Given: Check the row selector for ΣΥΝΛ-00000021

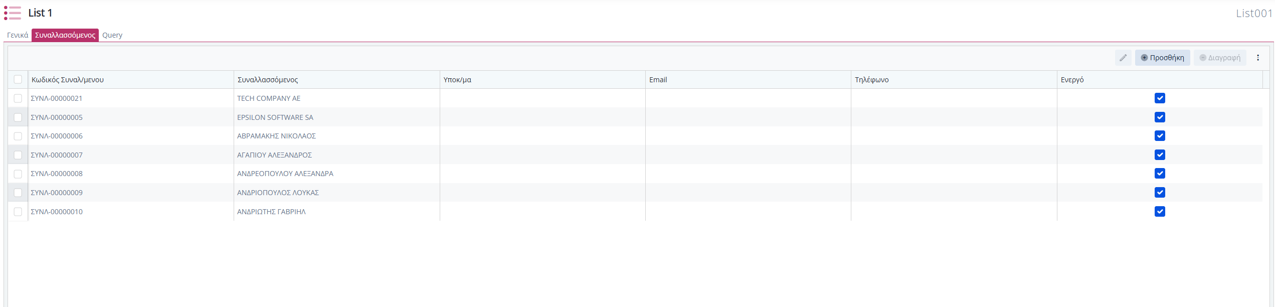Looking at the screenshot, I should coord(18,98).
